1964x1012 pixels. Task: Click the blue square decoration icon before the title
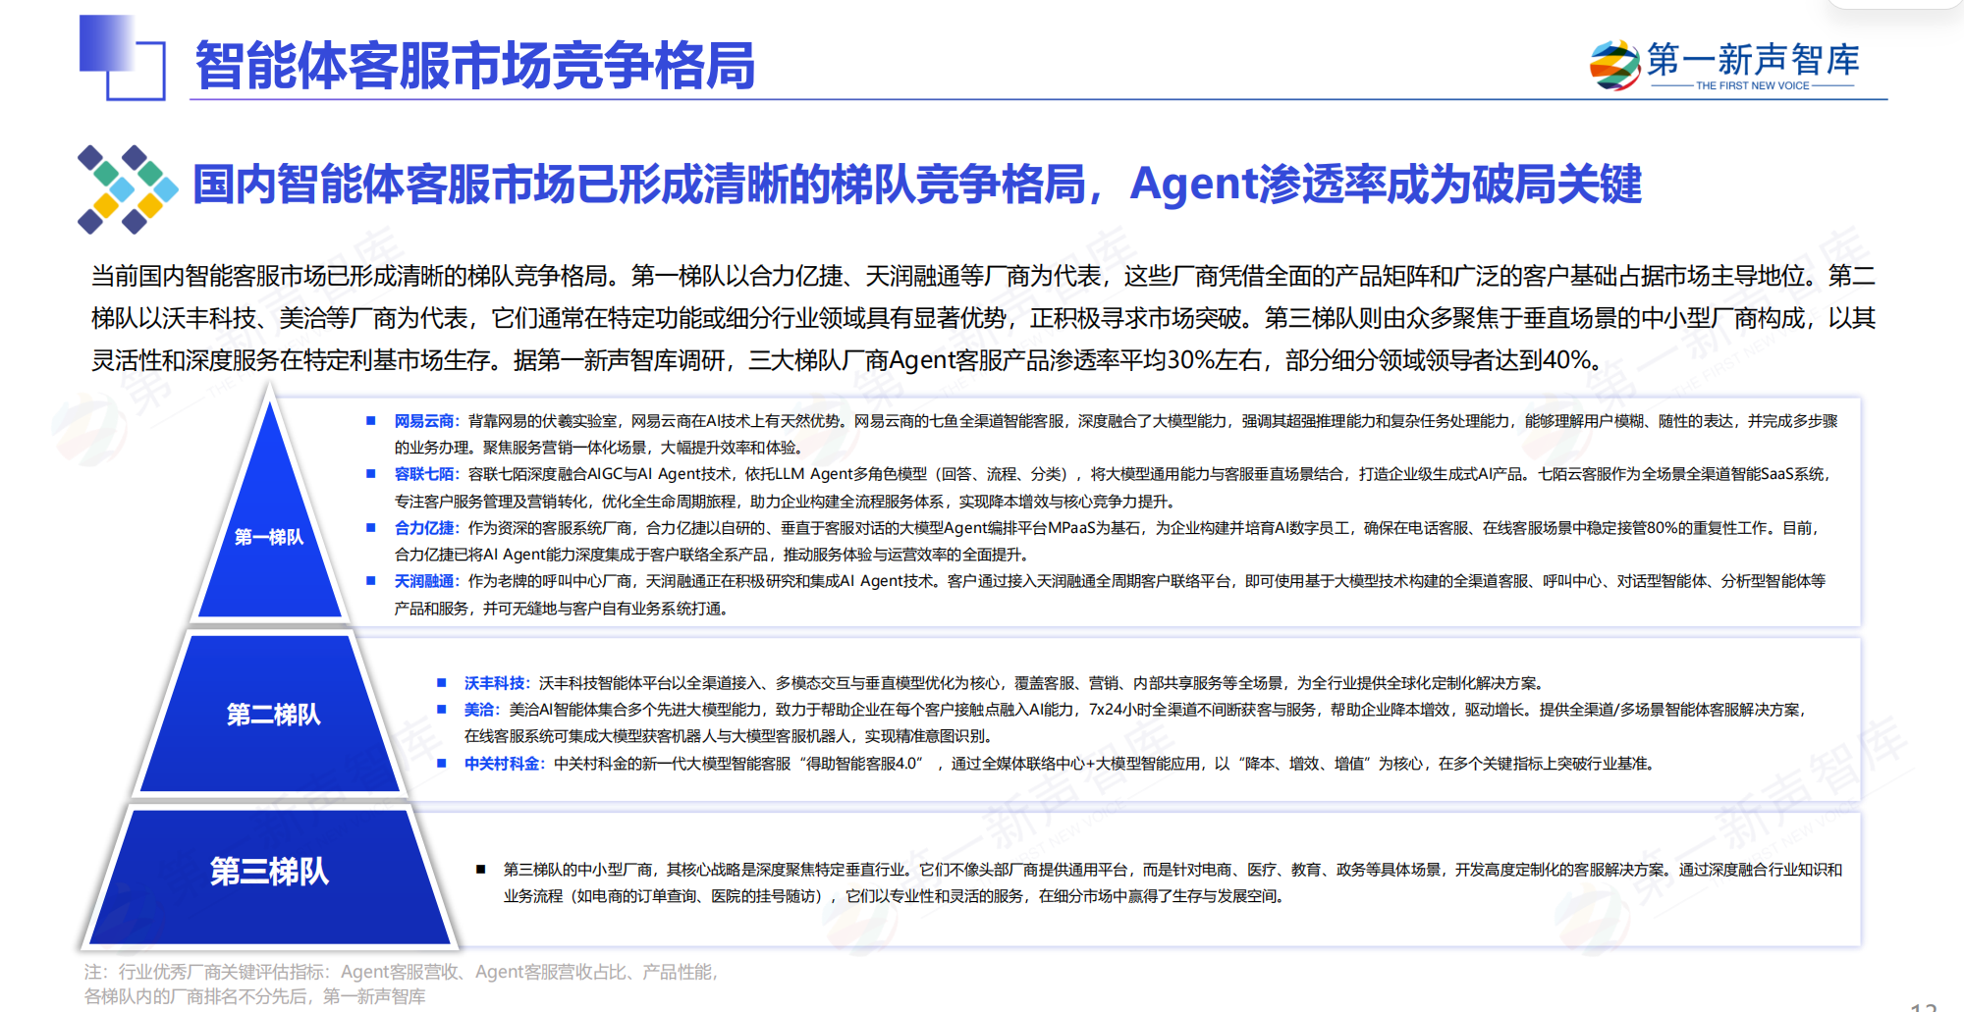click(122, 57)
